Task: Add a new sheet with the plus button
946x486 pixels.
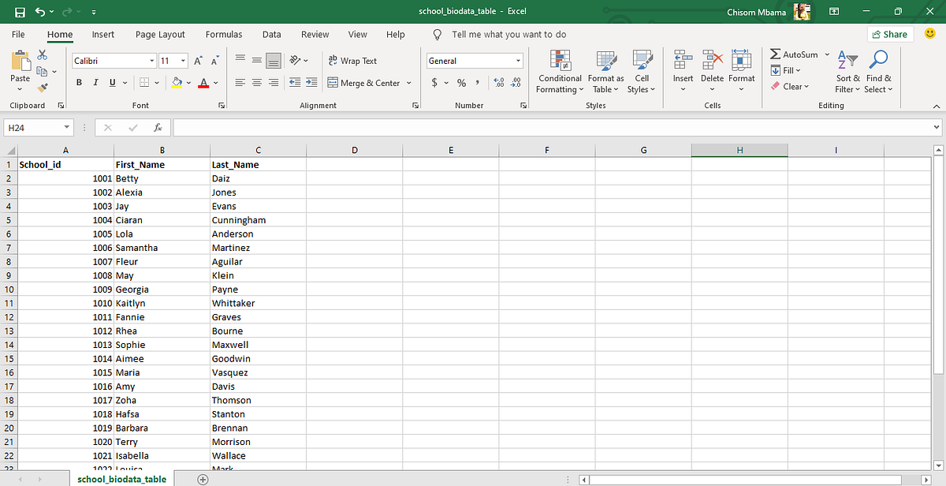Action: [203, 479]
